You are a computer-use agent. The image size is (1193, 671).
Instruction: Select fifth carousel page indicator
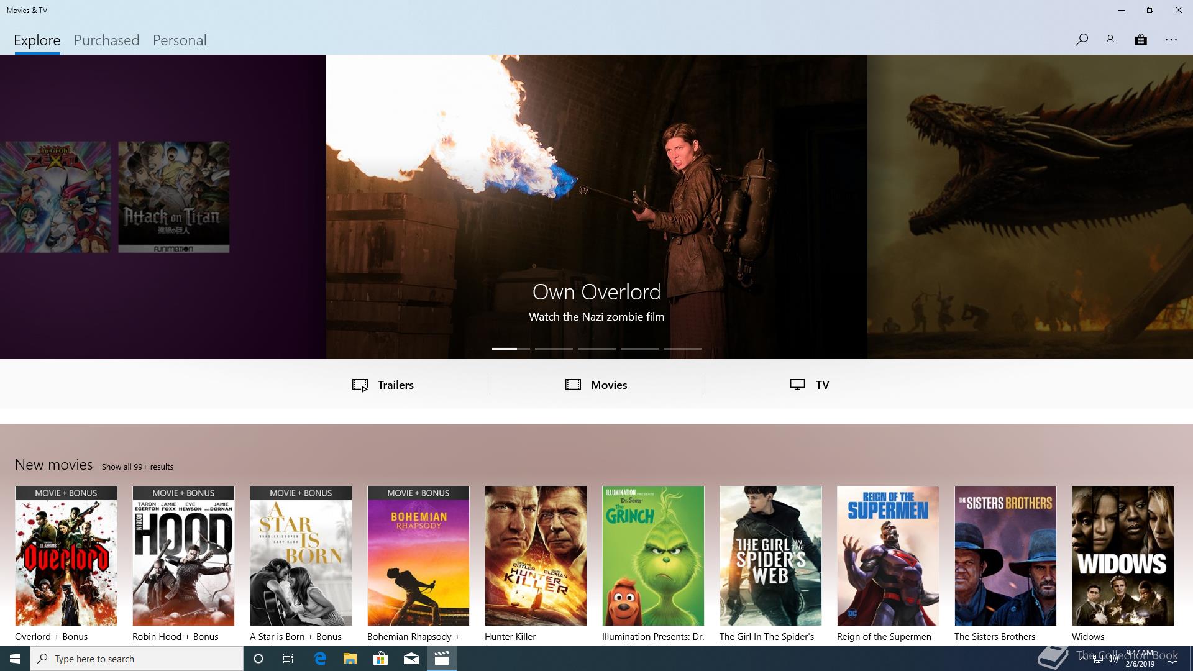682,349
